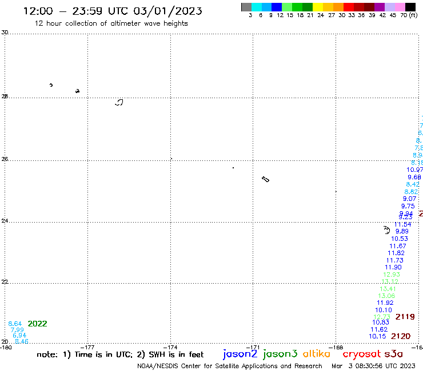This screenshot has width=423, height=371.
Task: Click the subtitle '12 hour collection of altimeter wave heights'
Action: pyautogui.click(x=111, y=23)
